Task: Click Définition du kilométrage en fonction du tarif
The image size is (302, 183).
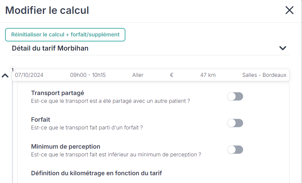Action: click(x=96, y=173)
